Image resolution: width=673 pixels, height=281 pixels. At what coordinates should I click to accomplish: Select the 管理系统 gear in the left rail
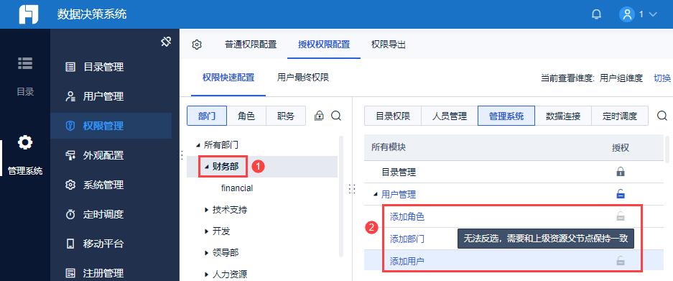(25, 142)
